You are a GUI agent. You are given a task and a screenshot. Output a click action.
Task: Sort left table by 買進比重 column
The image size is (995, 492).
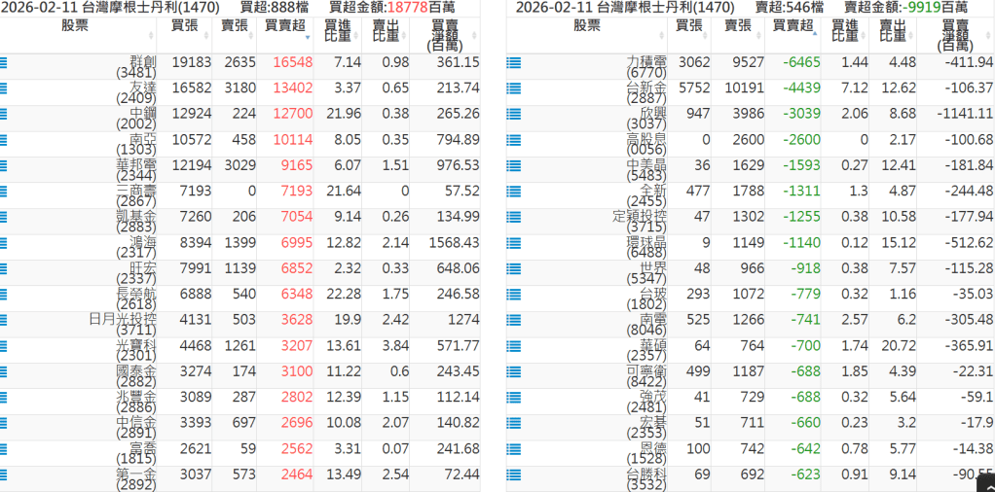point(338,31)
